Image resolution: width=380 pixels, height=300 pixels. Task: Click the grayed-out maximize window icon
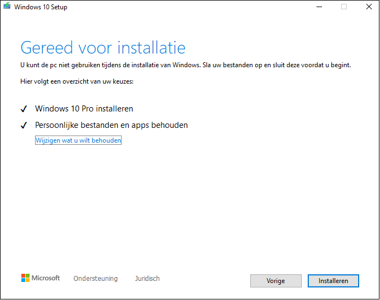click(x=344, y=7)
